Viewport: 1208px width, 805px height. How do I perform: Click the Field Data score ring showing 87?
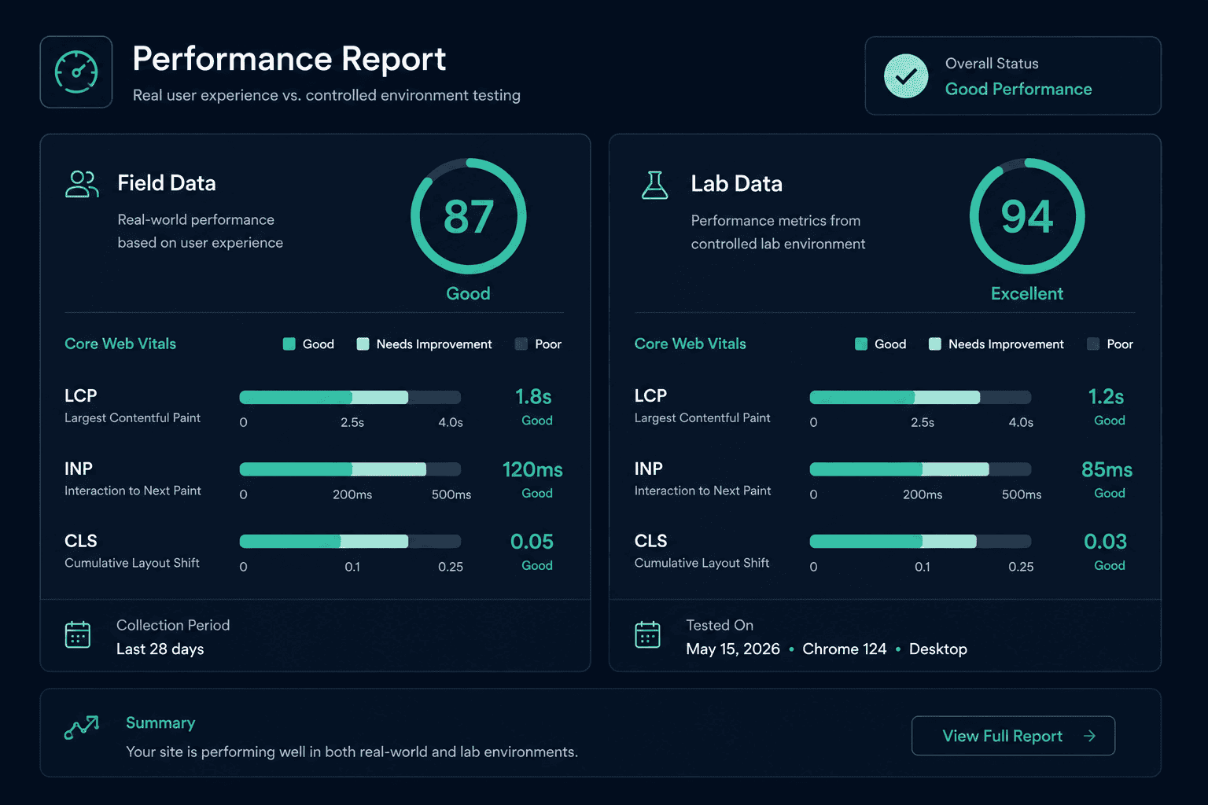pyautogui.click(x=469, y=216)
